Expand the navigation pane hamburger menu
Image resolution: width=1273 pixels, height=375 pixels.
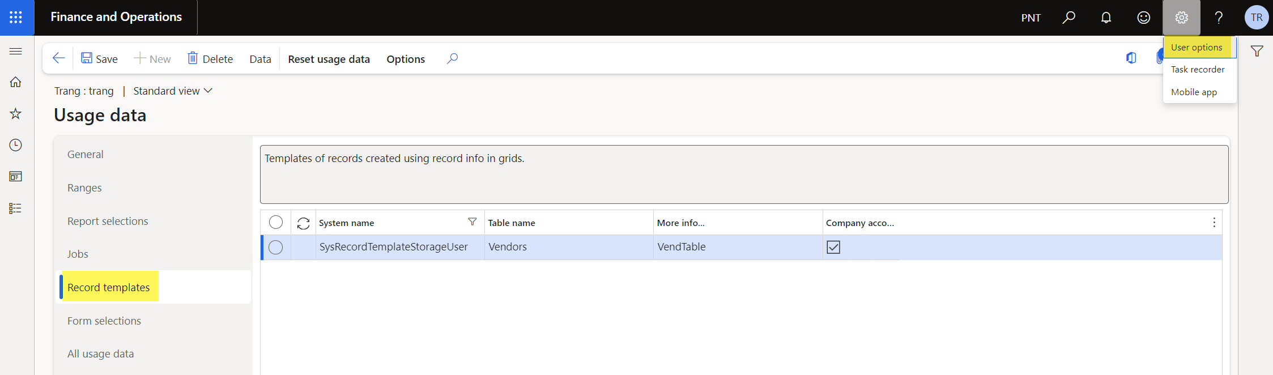[x=16, y=51]
